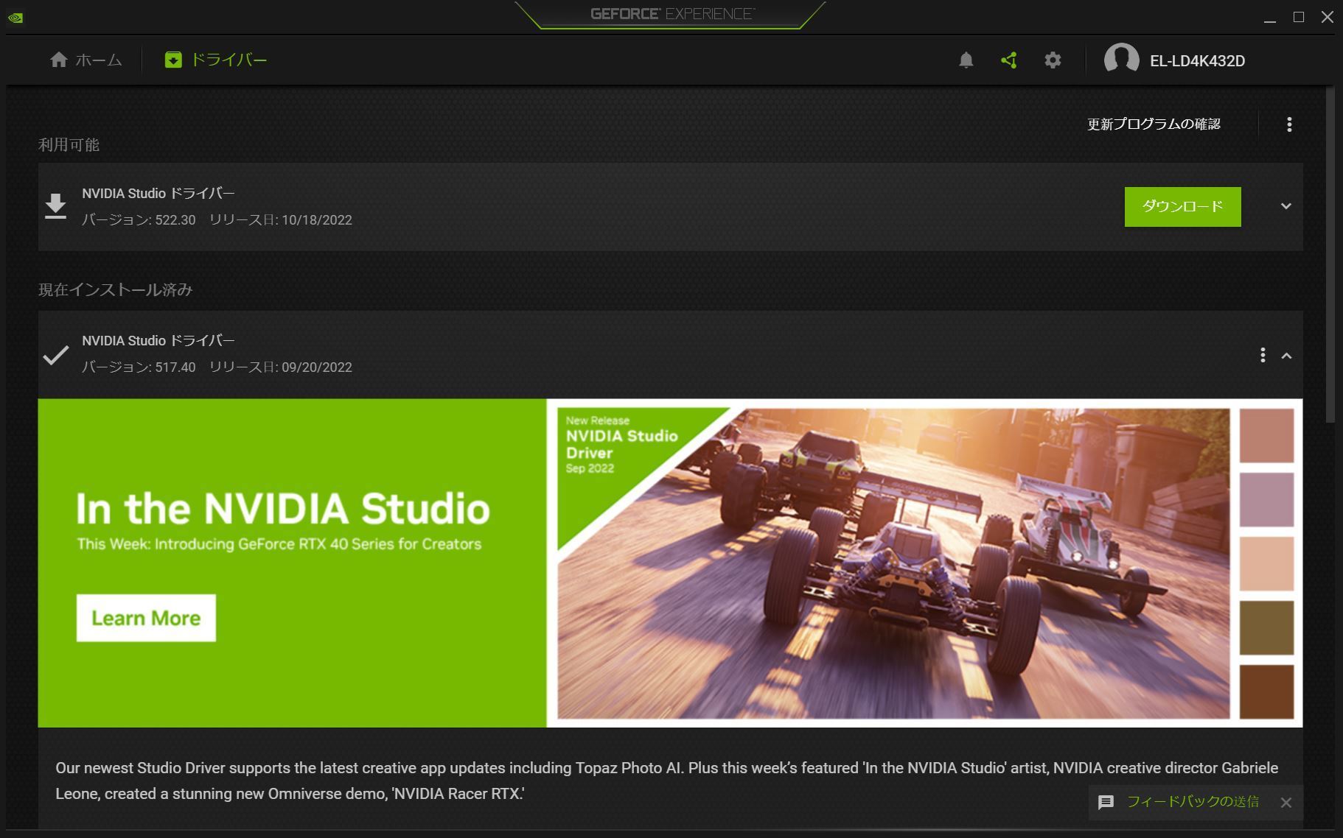The width and height of the screenshot is (1343, 838).
Task: Open the kebab menu next to 更新プログラムの確認
Action: (x=1288, y=124)
